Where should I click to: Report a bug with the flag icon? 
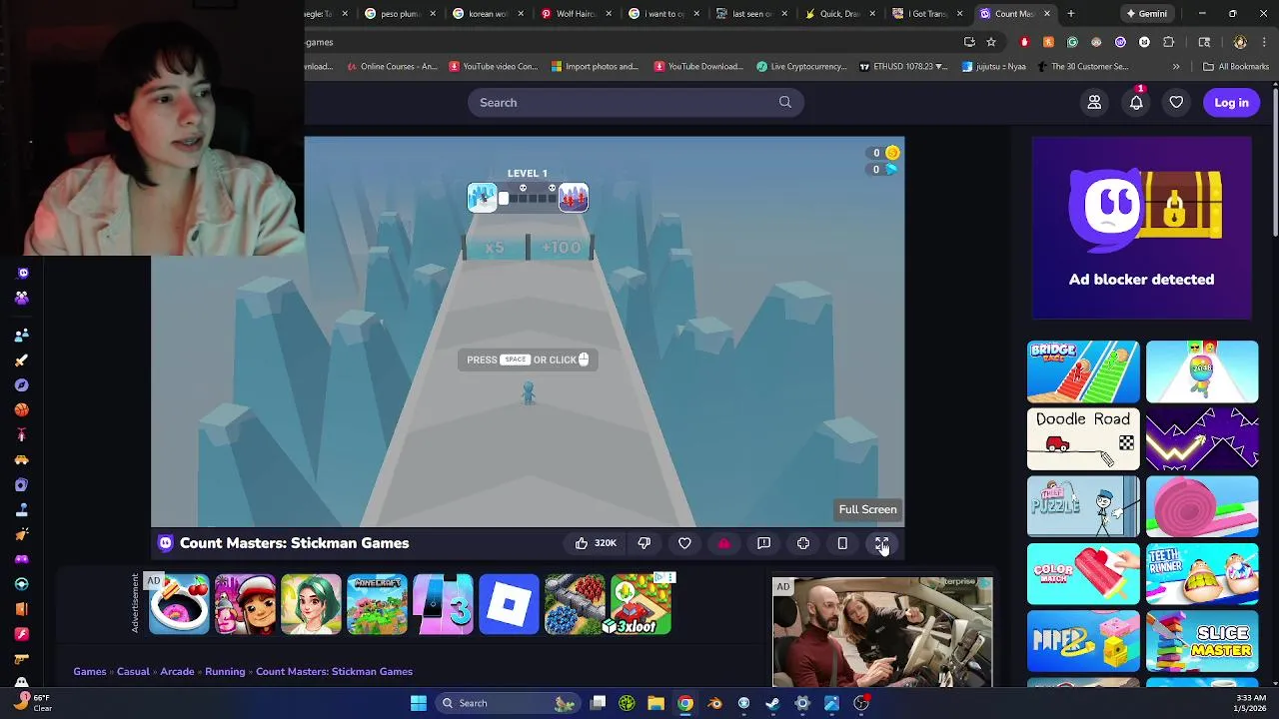point(763,543)
